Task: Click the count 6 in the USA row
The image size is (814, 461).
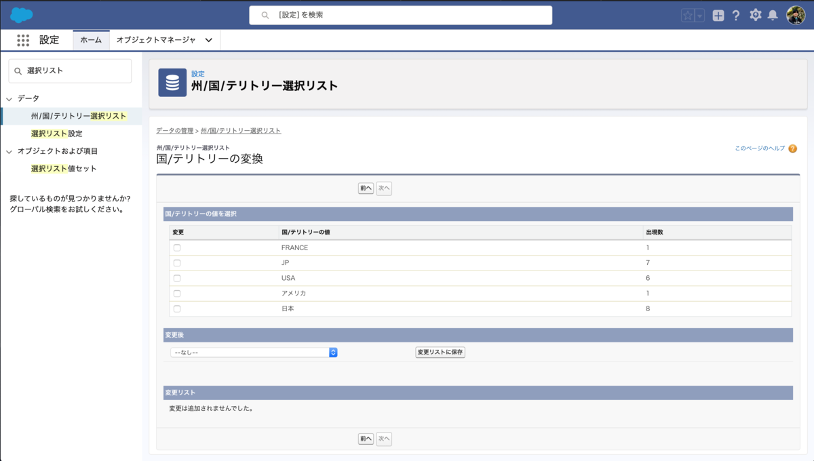Action: pos(648,279)
